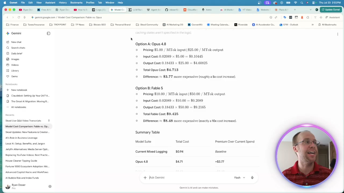Open a new browser tab

pos(295,10)
